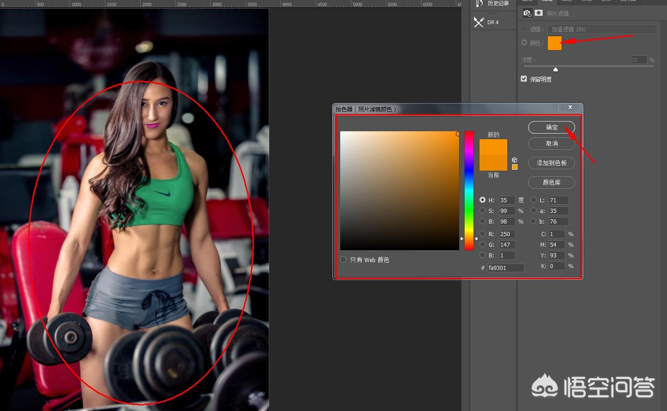Click the 新的 new color swatch
Image resolution: width=667 pixels, height=411 pixels.
tap(493, 147)
